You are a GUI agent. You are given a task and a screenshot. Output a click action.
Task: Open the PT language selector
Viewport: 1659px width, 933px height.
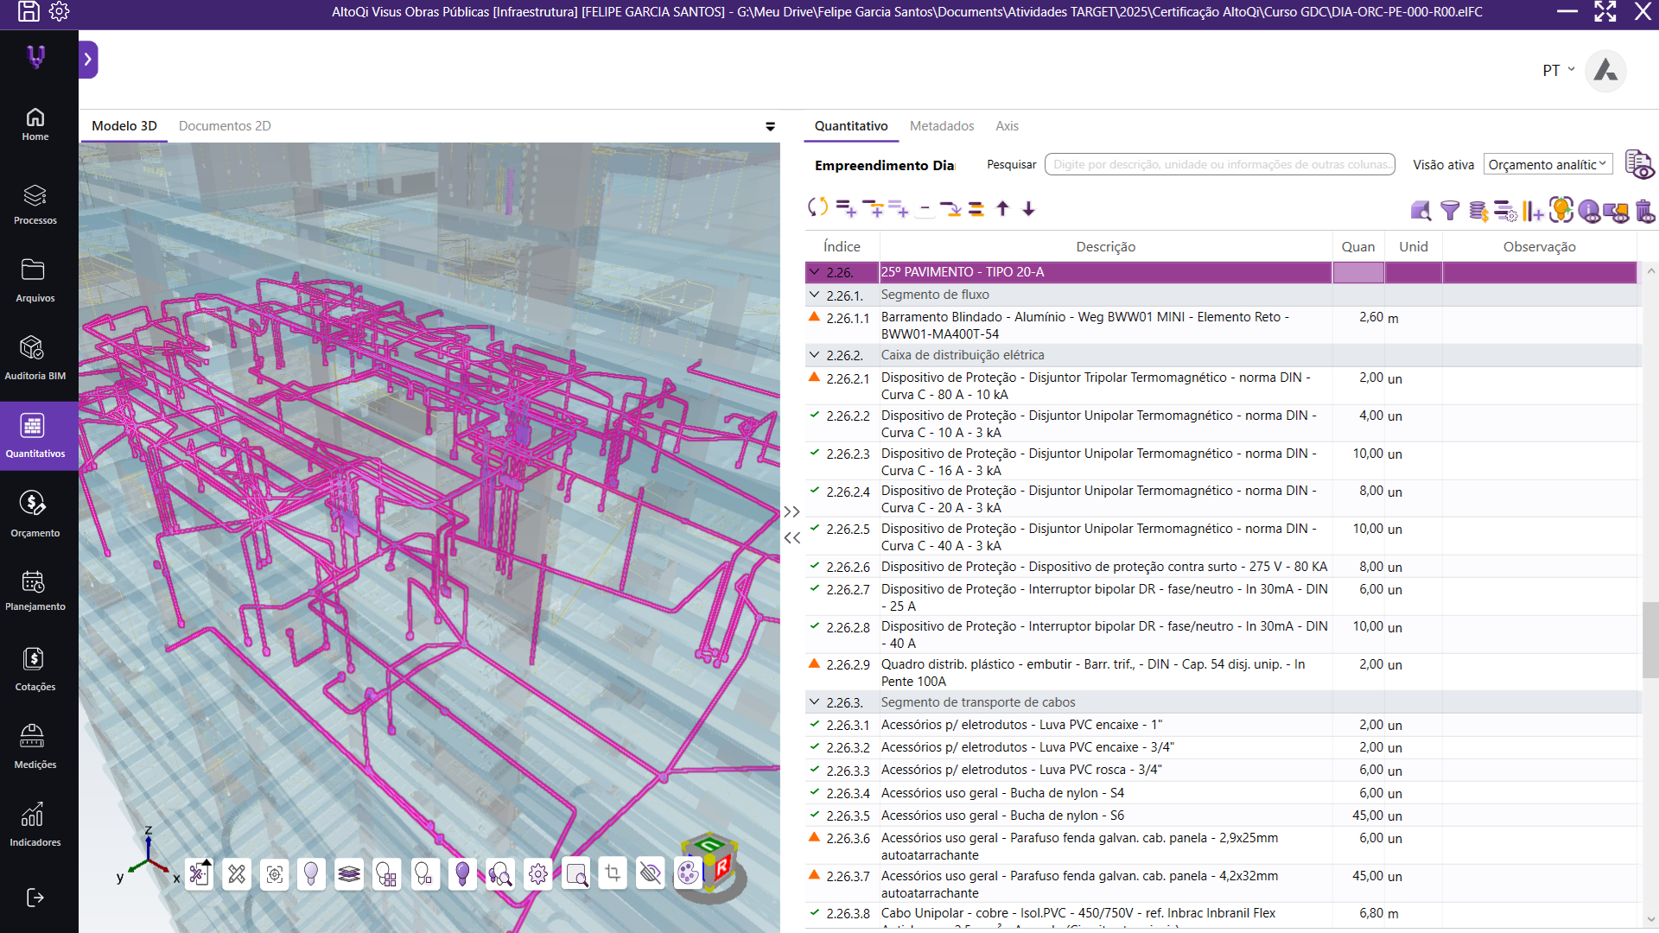point(1558,70)
